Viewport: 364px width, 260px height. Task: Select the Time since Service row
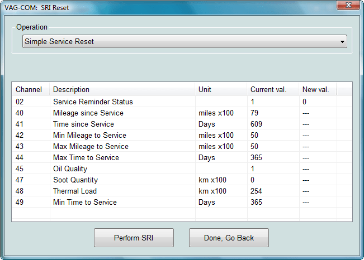[x=182, y=124]
